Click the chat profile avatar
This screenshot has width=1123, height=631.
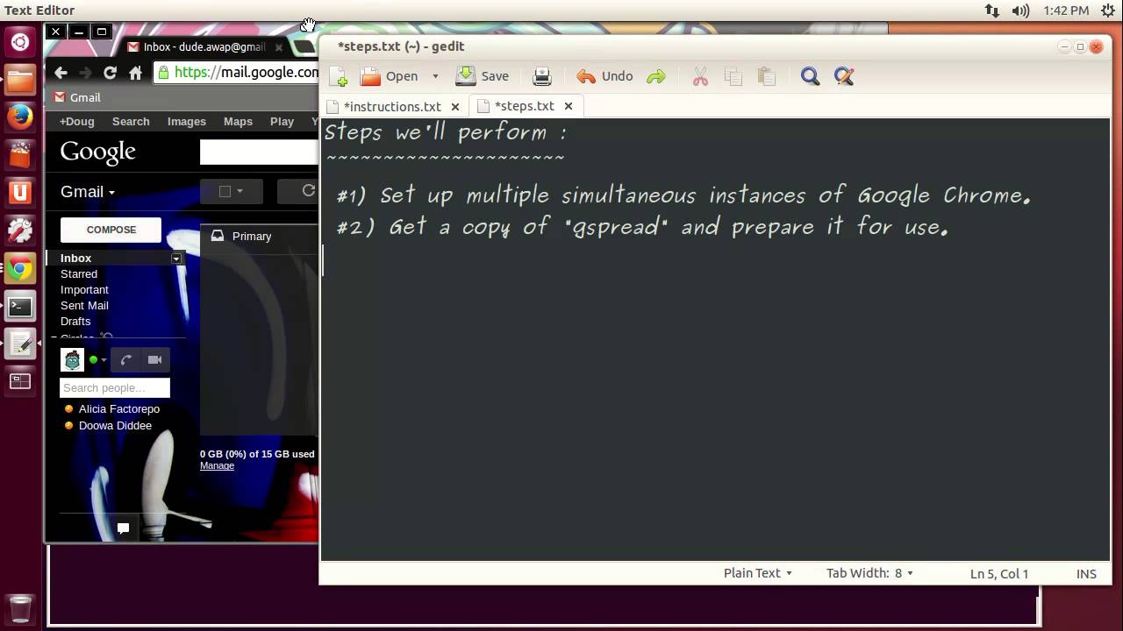coord(72,359)
